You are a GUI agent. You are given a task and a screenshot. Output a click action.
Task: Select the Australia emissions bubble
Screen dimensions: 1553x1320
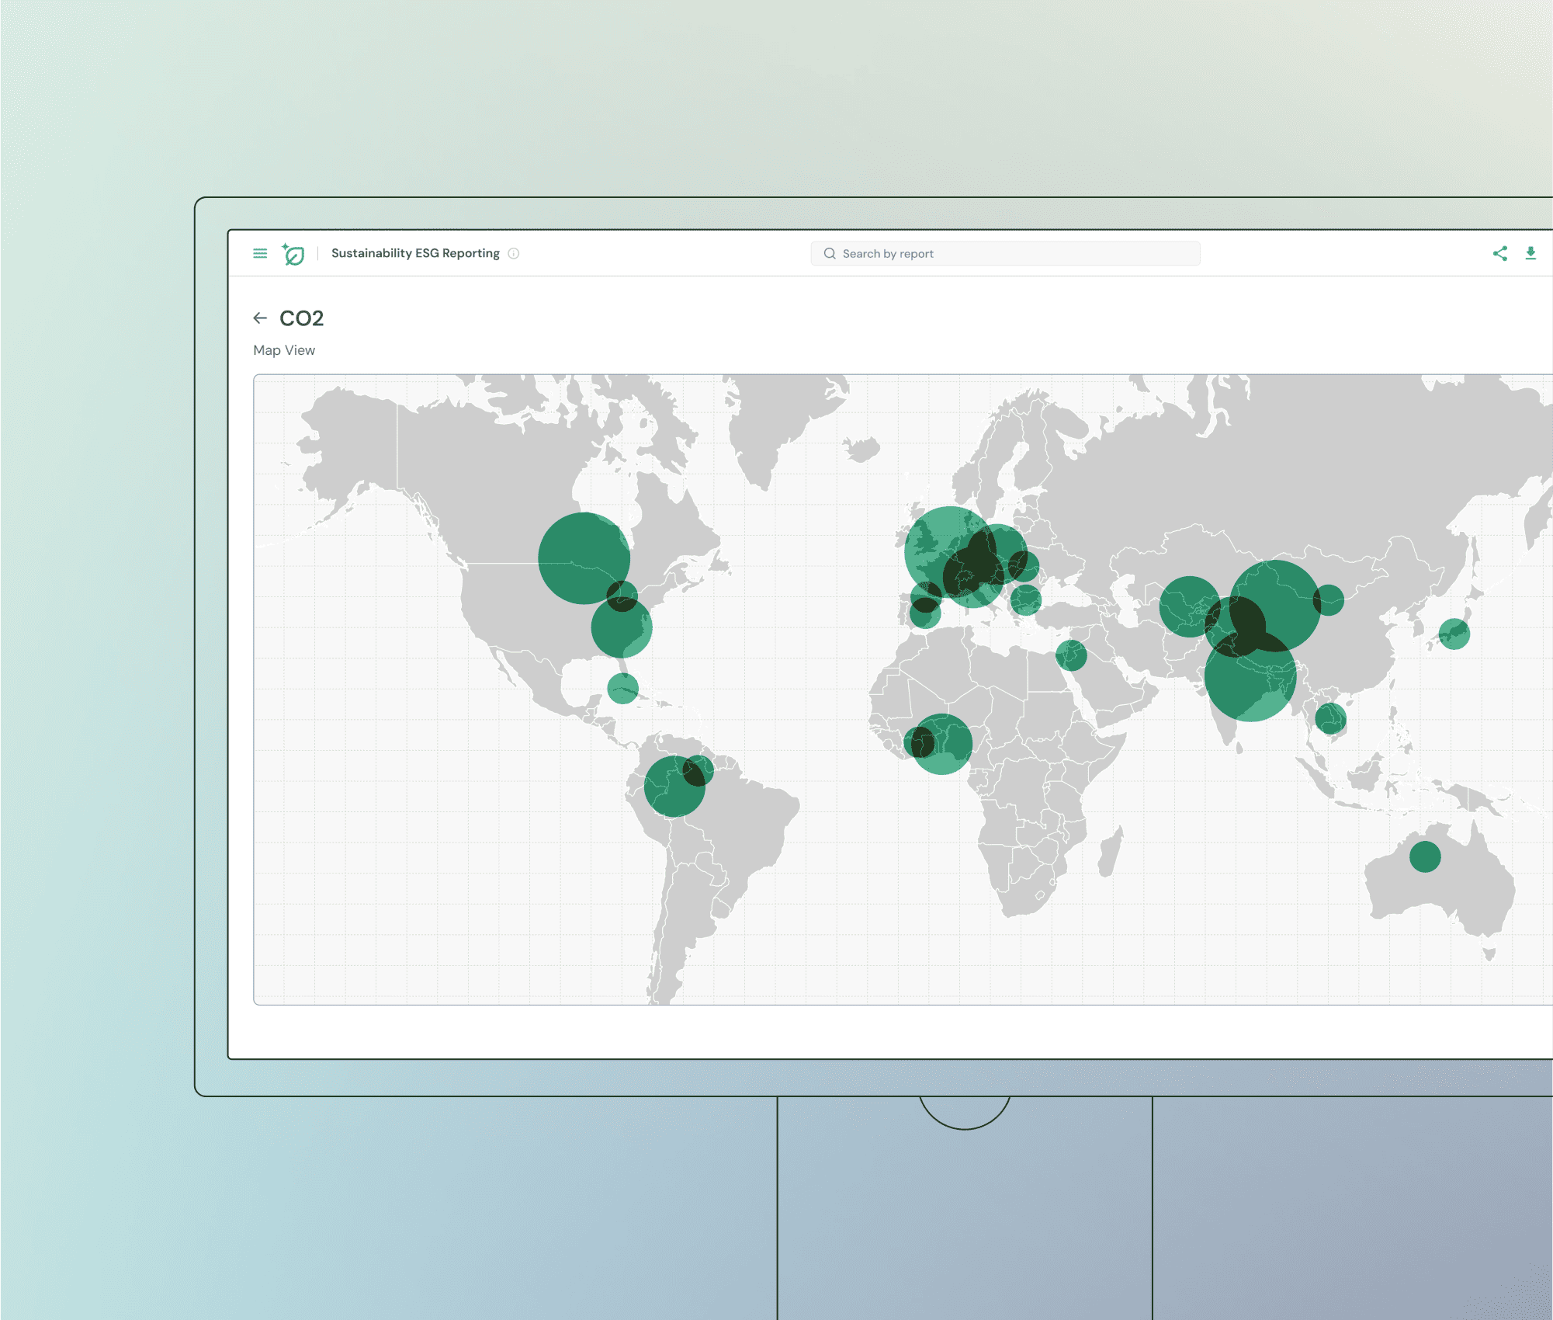1425,856
